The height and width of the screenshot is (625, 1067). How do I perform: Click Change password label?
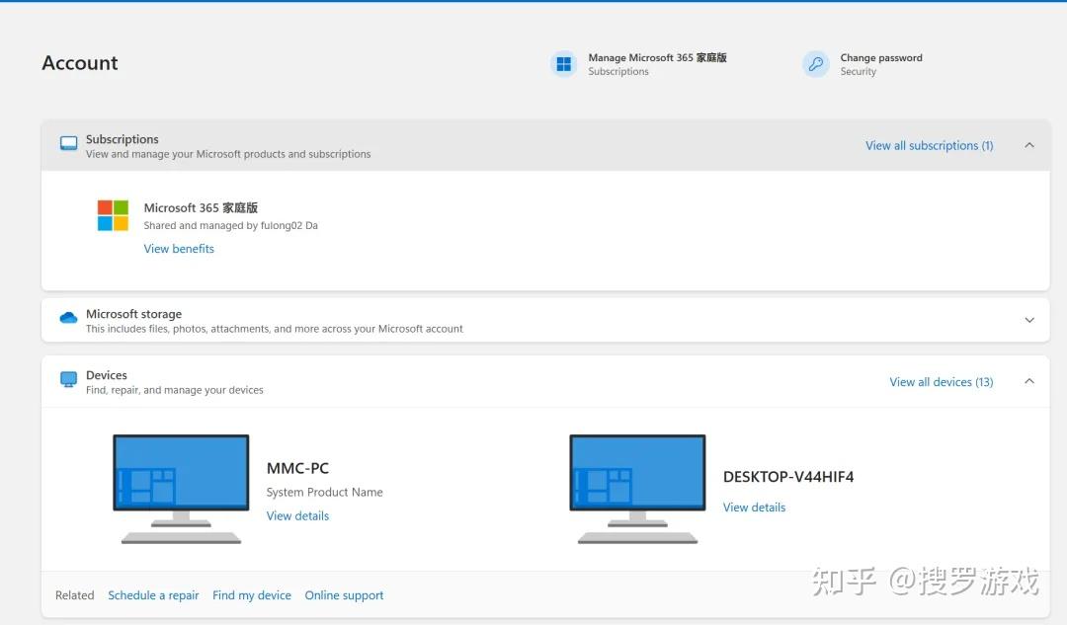pyautogui.click(x=881, y=58)
